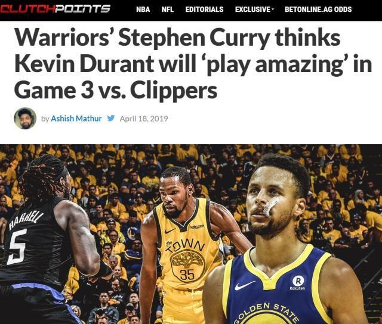Open BetOnline.ag Odds link
The width and height of the screenshot is (382, 324).
click(x=318, y=10)
